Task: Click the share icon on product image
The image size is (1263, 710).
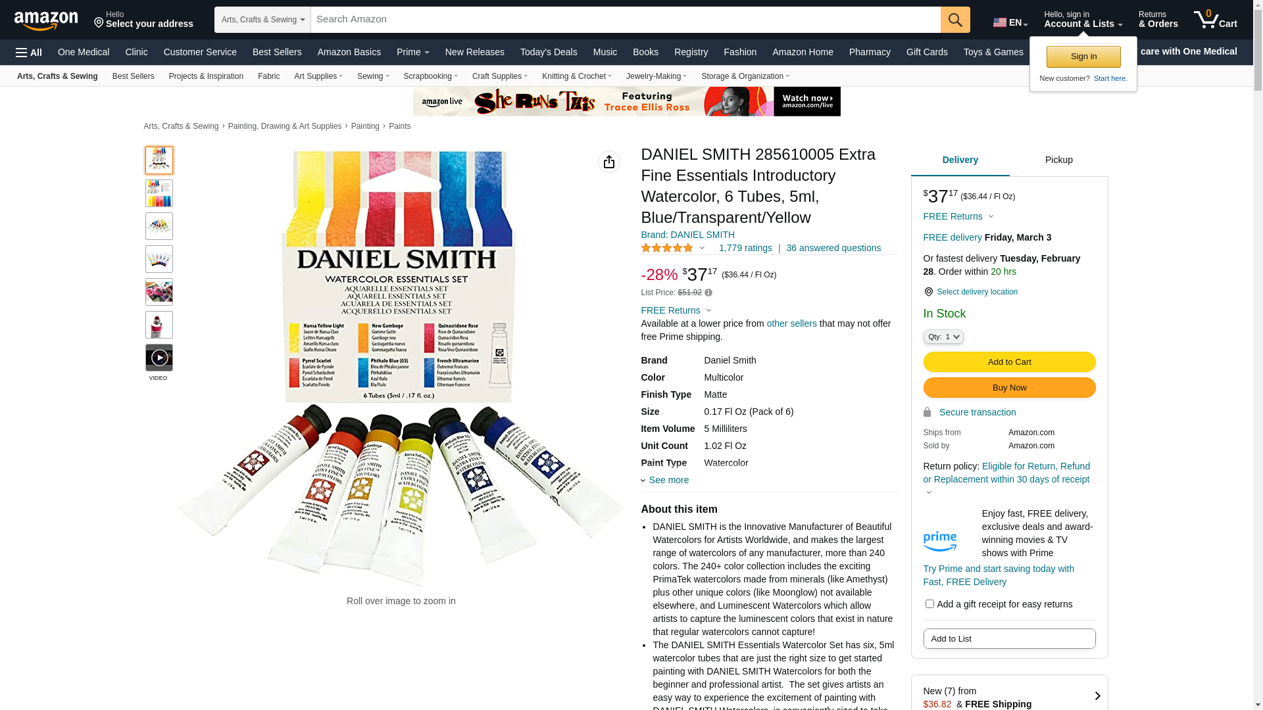Action: click(609, 162)
